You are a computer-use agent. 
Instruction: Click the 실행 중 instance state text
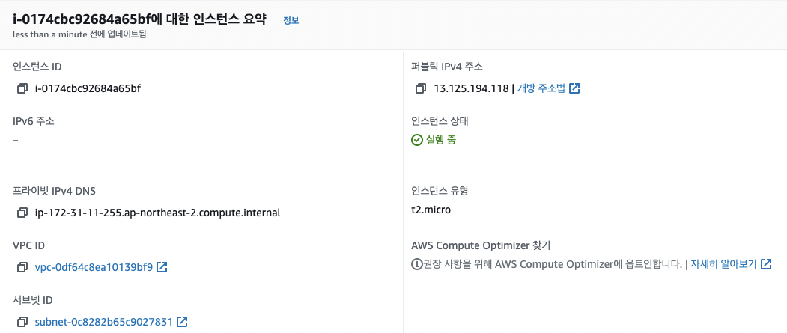coord(441,140)
